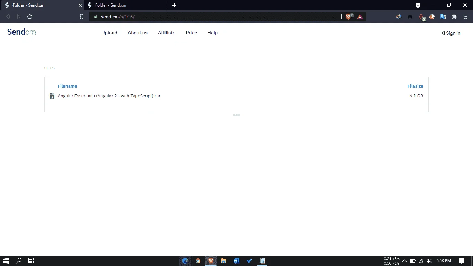Switch to Brave in the taskbar
The width and height of the screenshot is (473, 266).
click(211, 261)
